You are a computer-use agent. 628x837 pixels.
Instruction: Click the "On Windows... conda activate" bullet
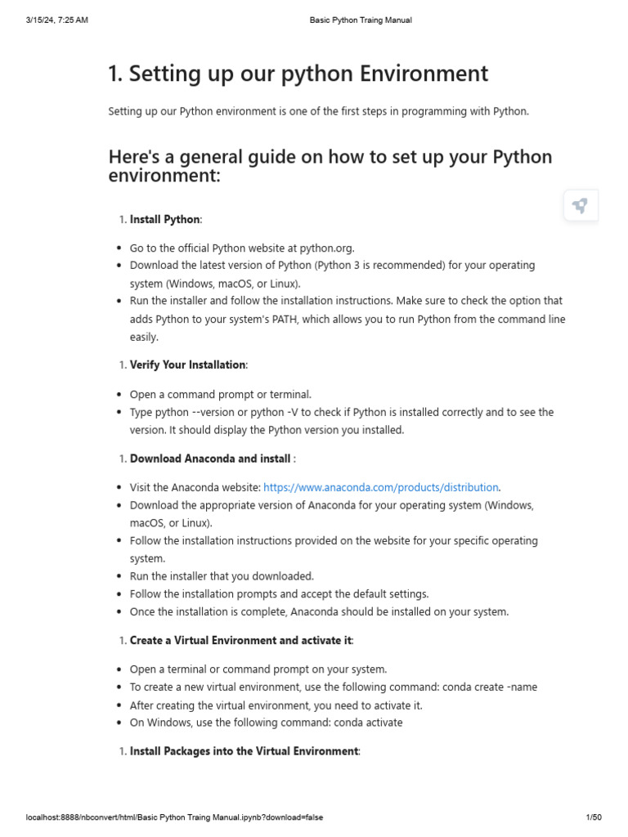[x=266, y=723]
